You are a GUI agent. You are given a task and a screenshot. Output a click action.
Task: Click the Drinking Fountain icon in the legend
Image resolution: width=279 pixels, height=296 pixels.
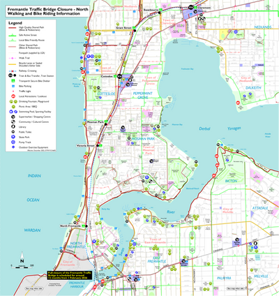click(10, 101)
